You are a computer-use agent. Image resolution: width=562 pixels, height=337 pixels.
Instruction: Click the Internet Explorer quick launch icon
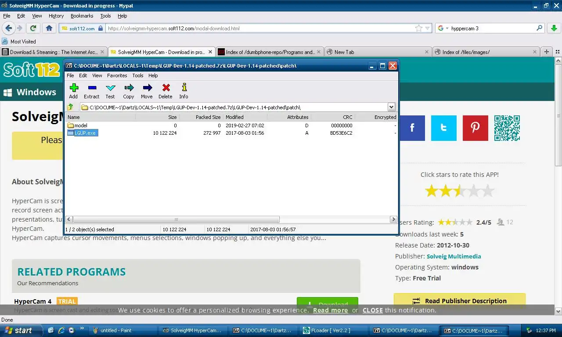pyautogui.click(x=61, y=330)
